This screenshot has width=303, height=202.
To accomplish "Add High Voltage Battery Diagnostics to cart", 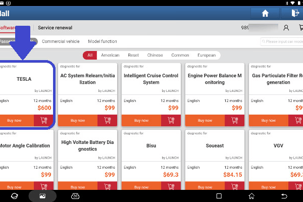I will tap(107, 186).
